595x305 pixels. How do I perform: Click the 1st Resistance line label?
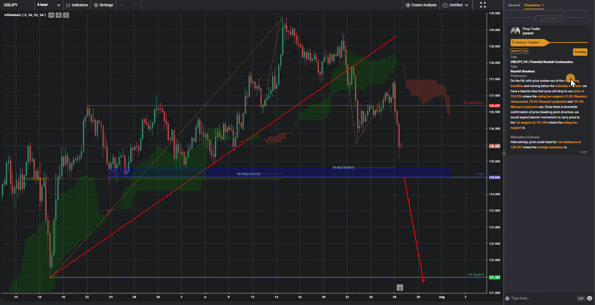coord(473,103)
